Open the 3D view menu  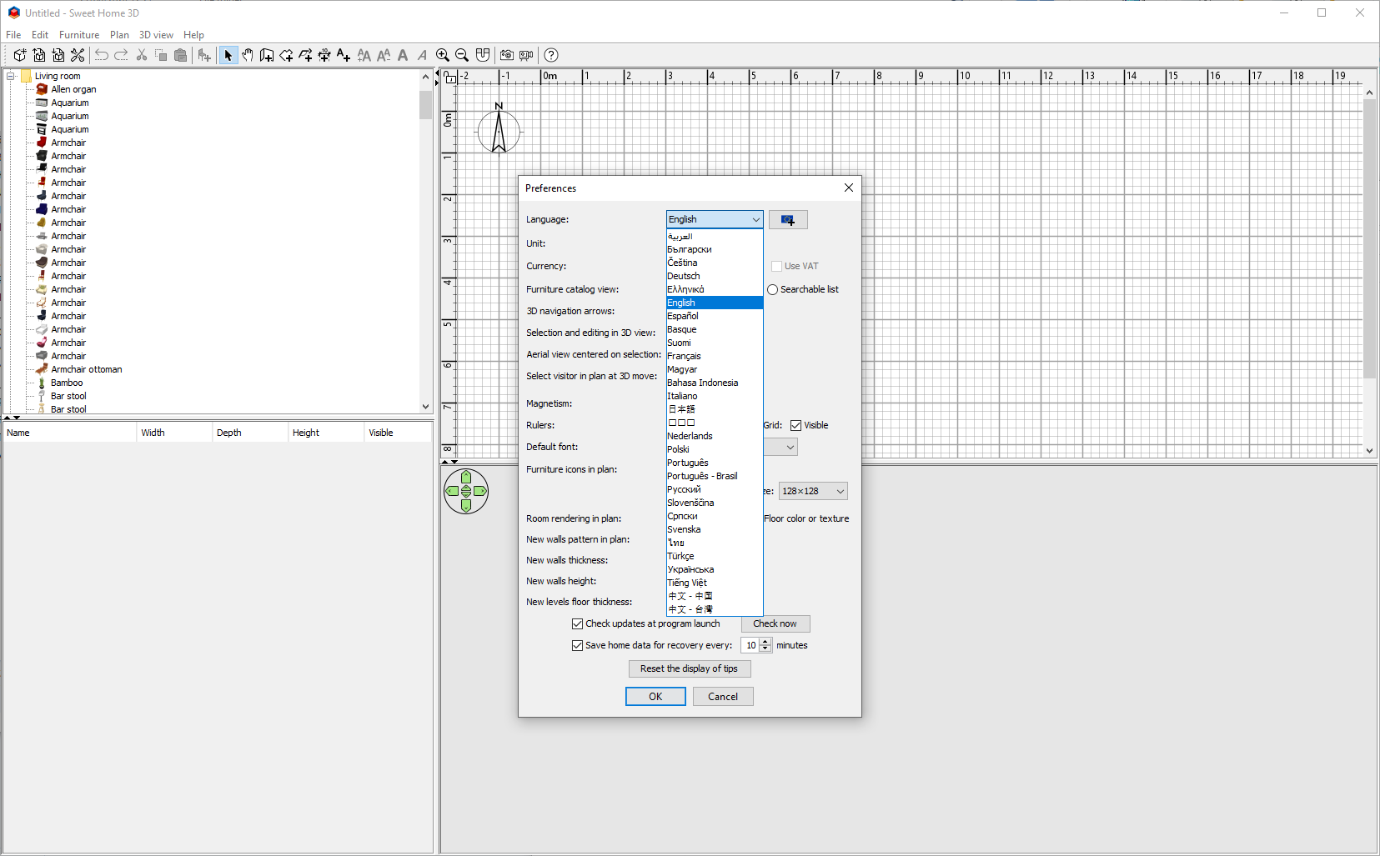point(156,35)
